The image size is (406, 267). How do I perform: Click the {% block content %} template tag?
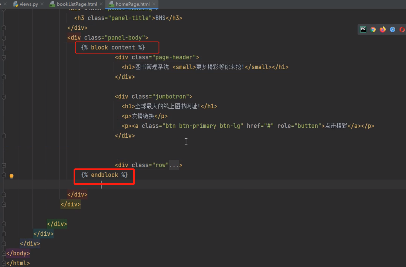(113, 48)
